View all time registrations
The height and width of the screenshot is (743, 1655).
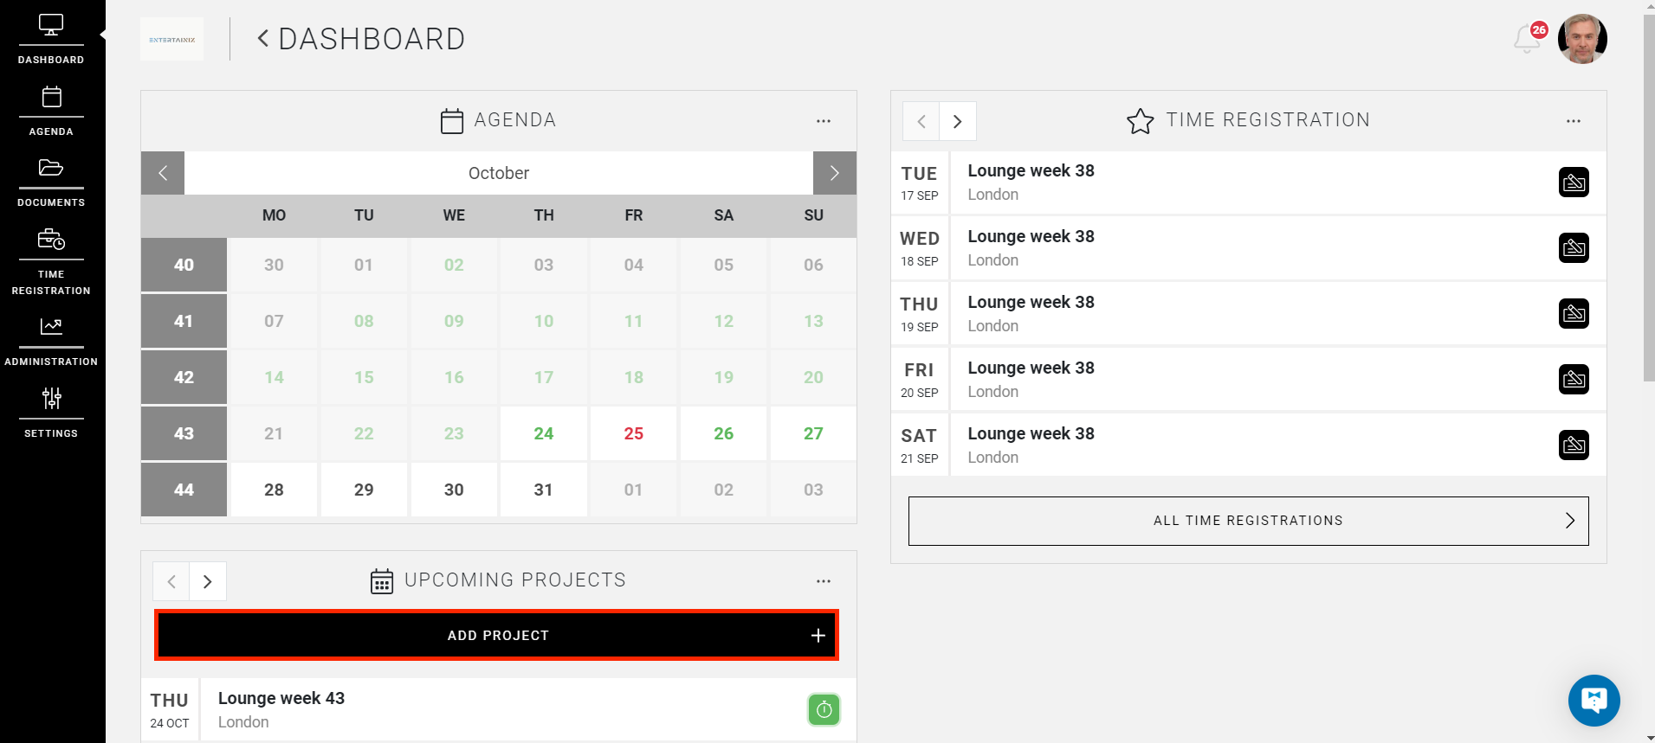pyautogui.click(x=1248, y=521)
